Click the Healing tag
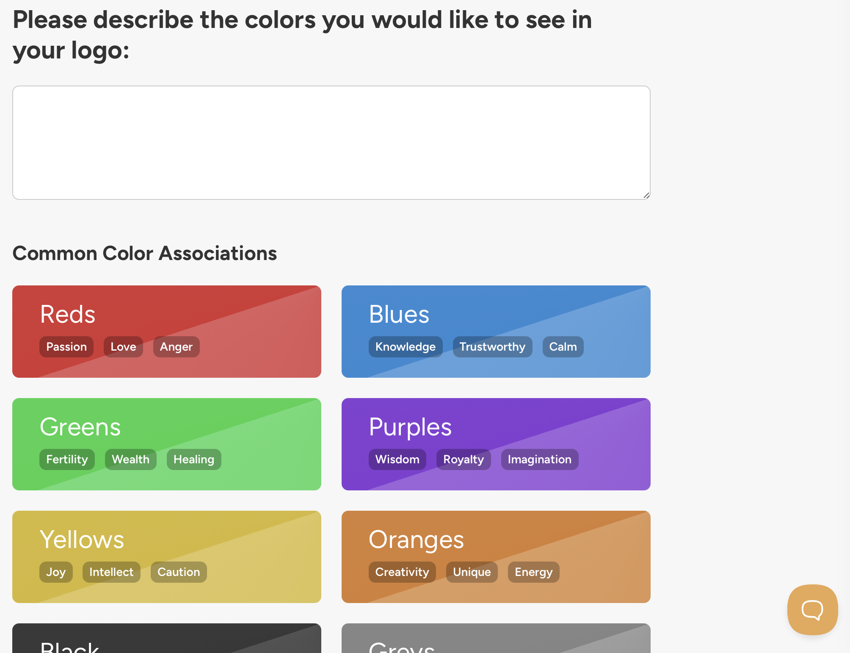The width and height of the screenshot is (850, 653). pyautogui.click(x=194, y=459)
